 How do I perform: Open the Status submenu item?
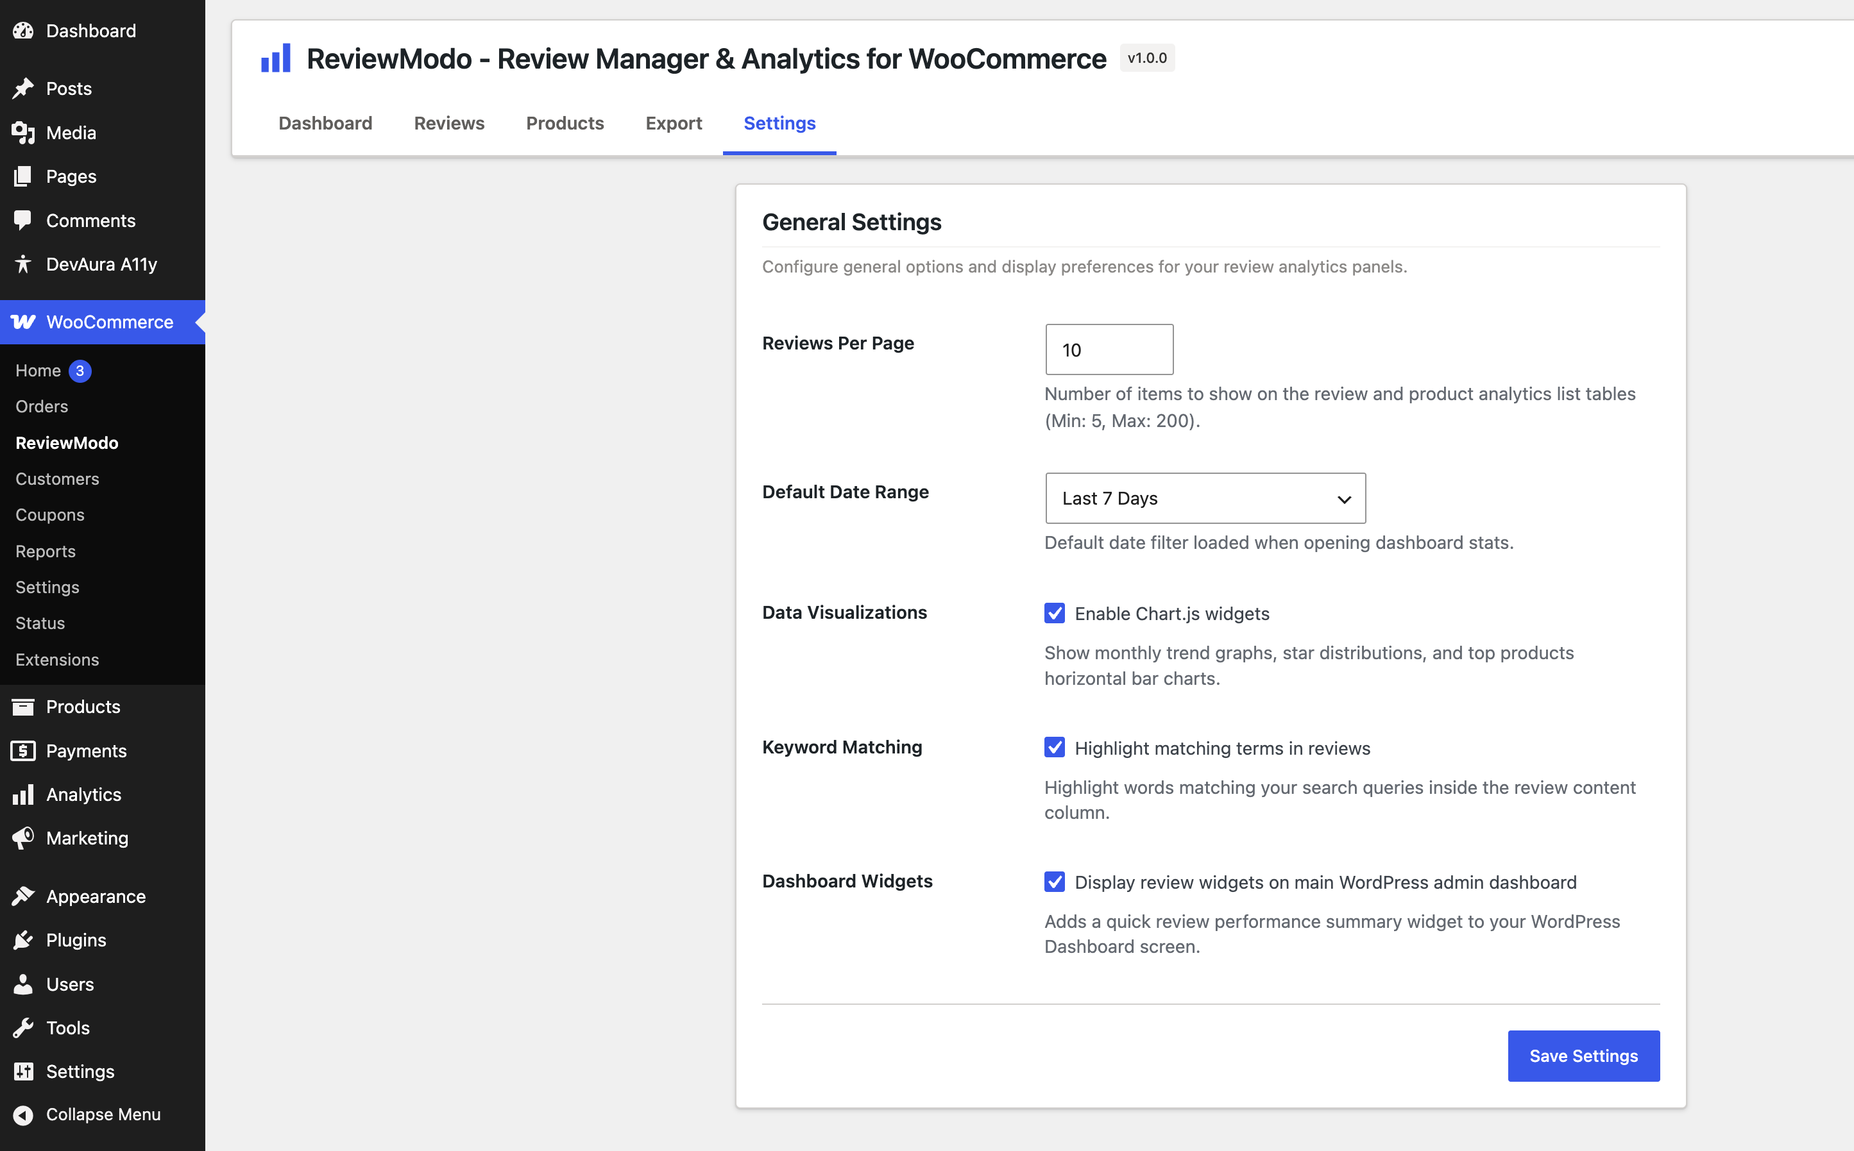click(x=40, y=623)
